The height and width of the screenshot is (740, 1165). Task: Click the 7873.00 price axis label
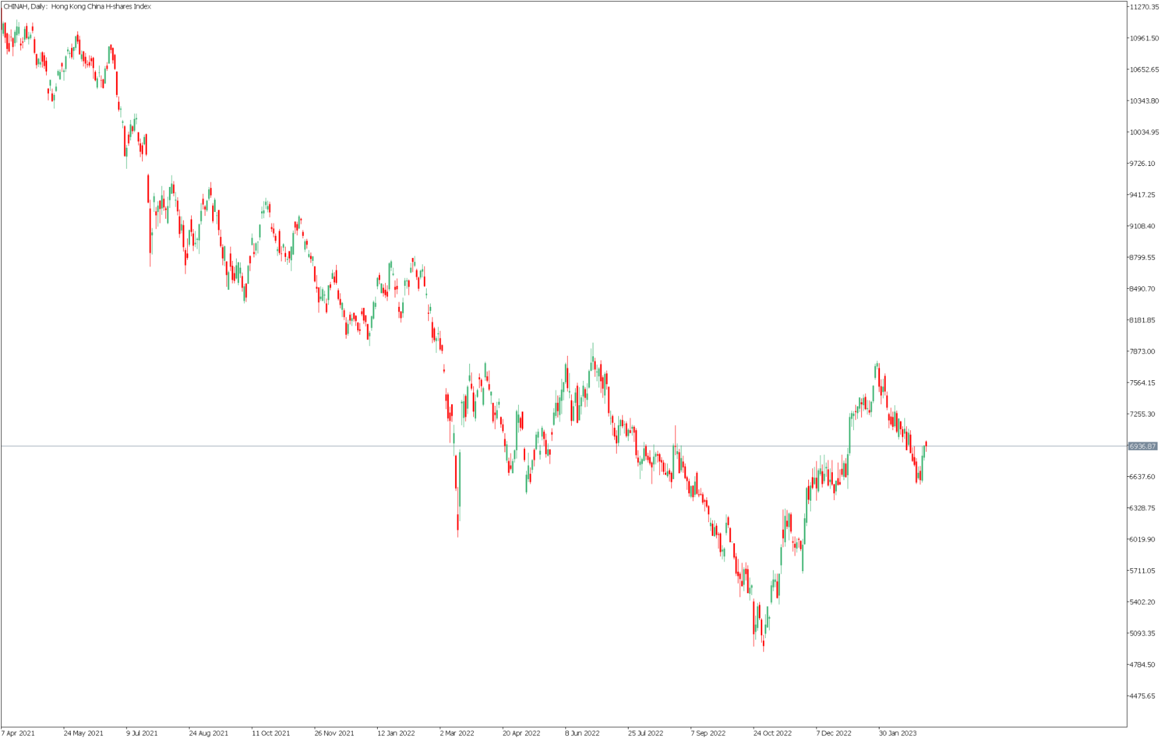1142,352
